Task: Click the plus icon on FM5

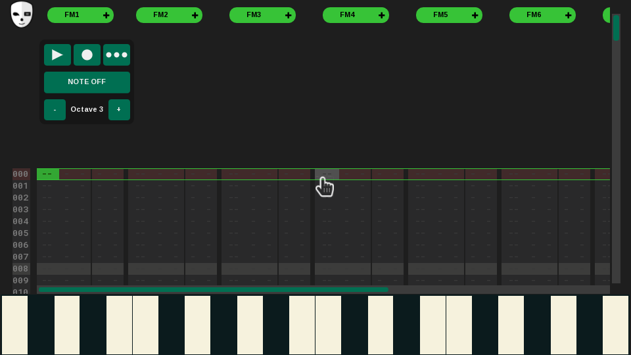Action: (x=475, y=15)
